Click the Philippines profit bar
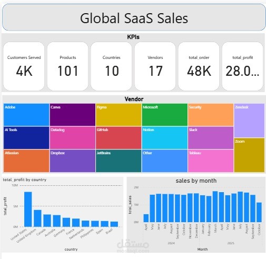 [95, 224]
